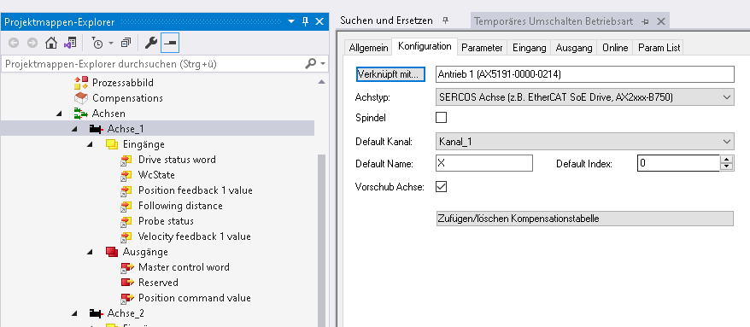This screenshot has height=327, width=750.
Task: Click the Achse_1 axis icon
Action: pyautogui.click(x=97, y=129)
